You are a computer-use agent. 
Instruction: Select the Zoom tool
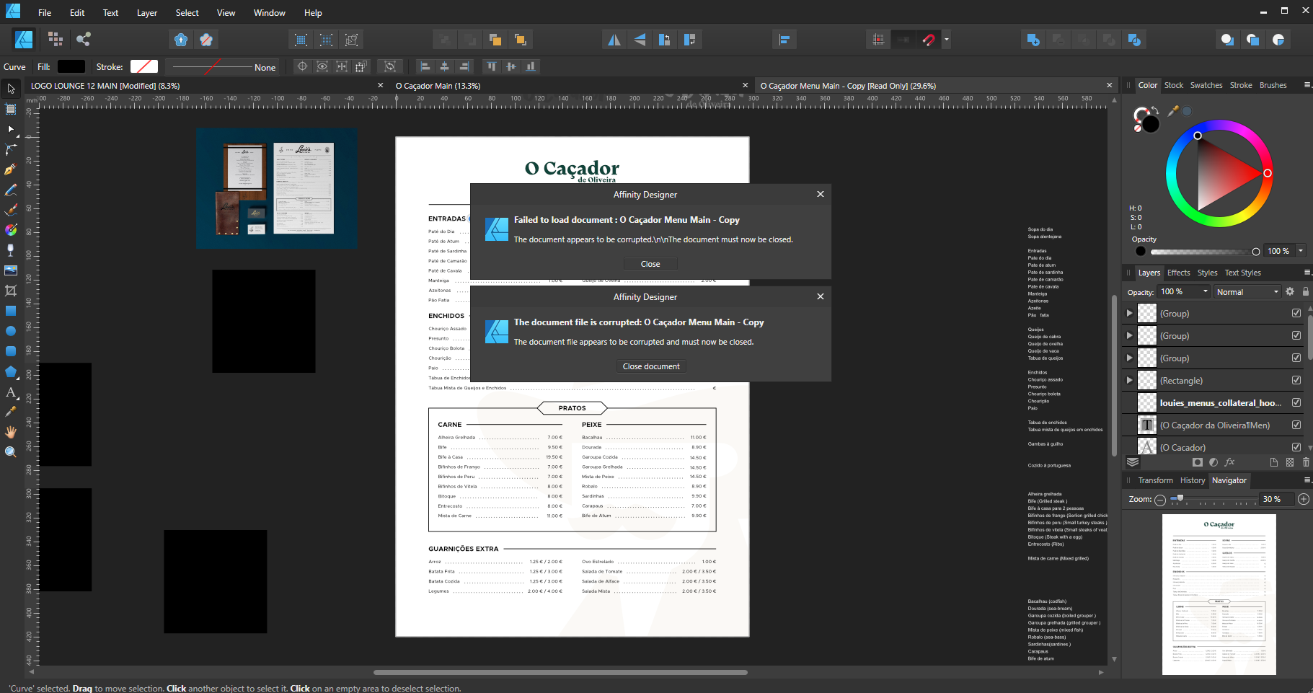(11, 451)
